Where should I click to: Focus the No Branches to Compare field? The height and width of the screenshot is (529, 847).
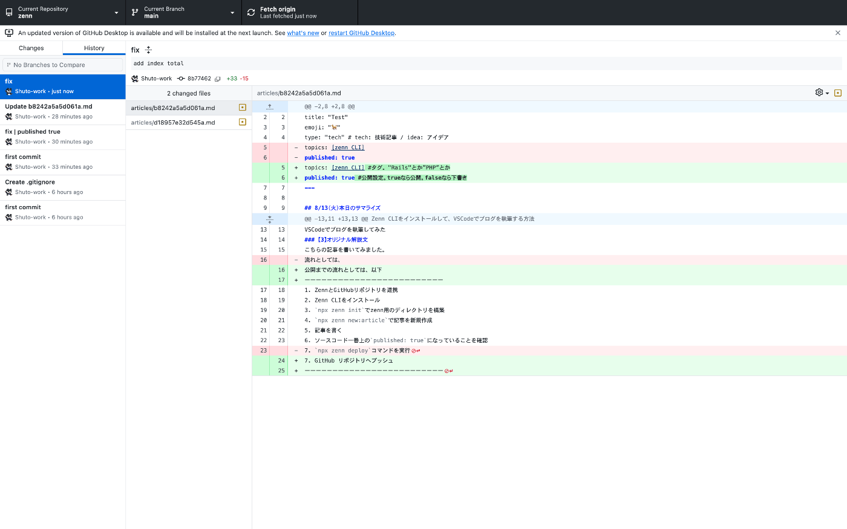tap(63, 65)
